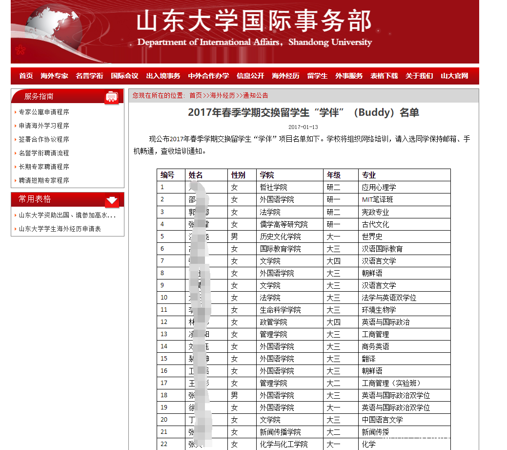
Task: Open 山东大学学生海外经历申请表 link
Action: pyautogui.click(x=60, y=229)
